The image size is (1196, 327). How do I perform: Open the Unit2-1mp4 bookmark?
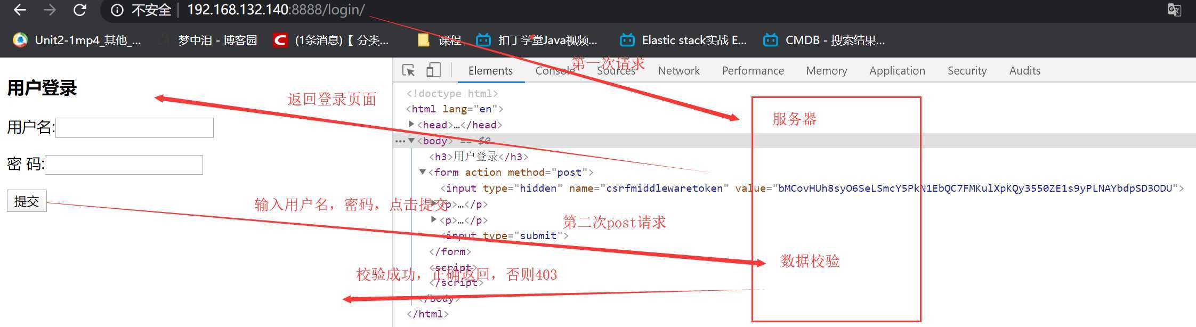77,40
